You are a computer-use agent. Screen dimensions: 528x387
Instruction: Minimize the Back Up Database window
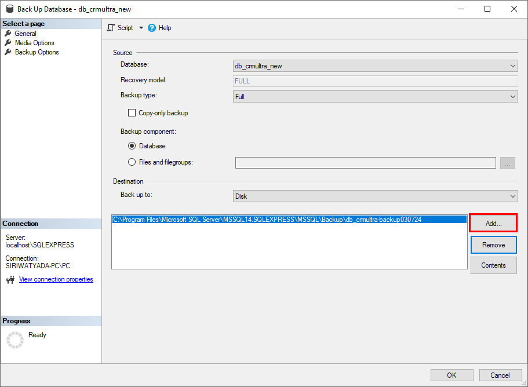(461, 9)
